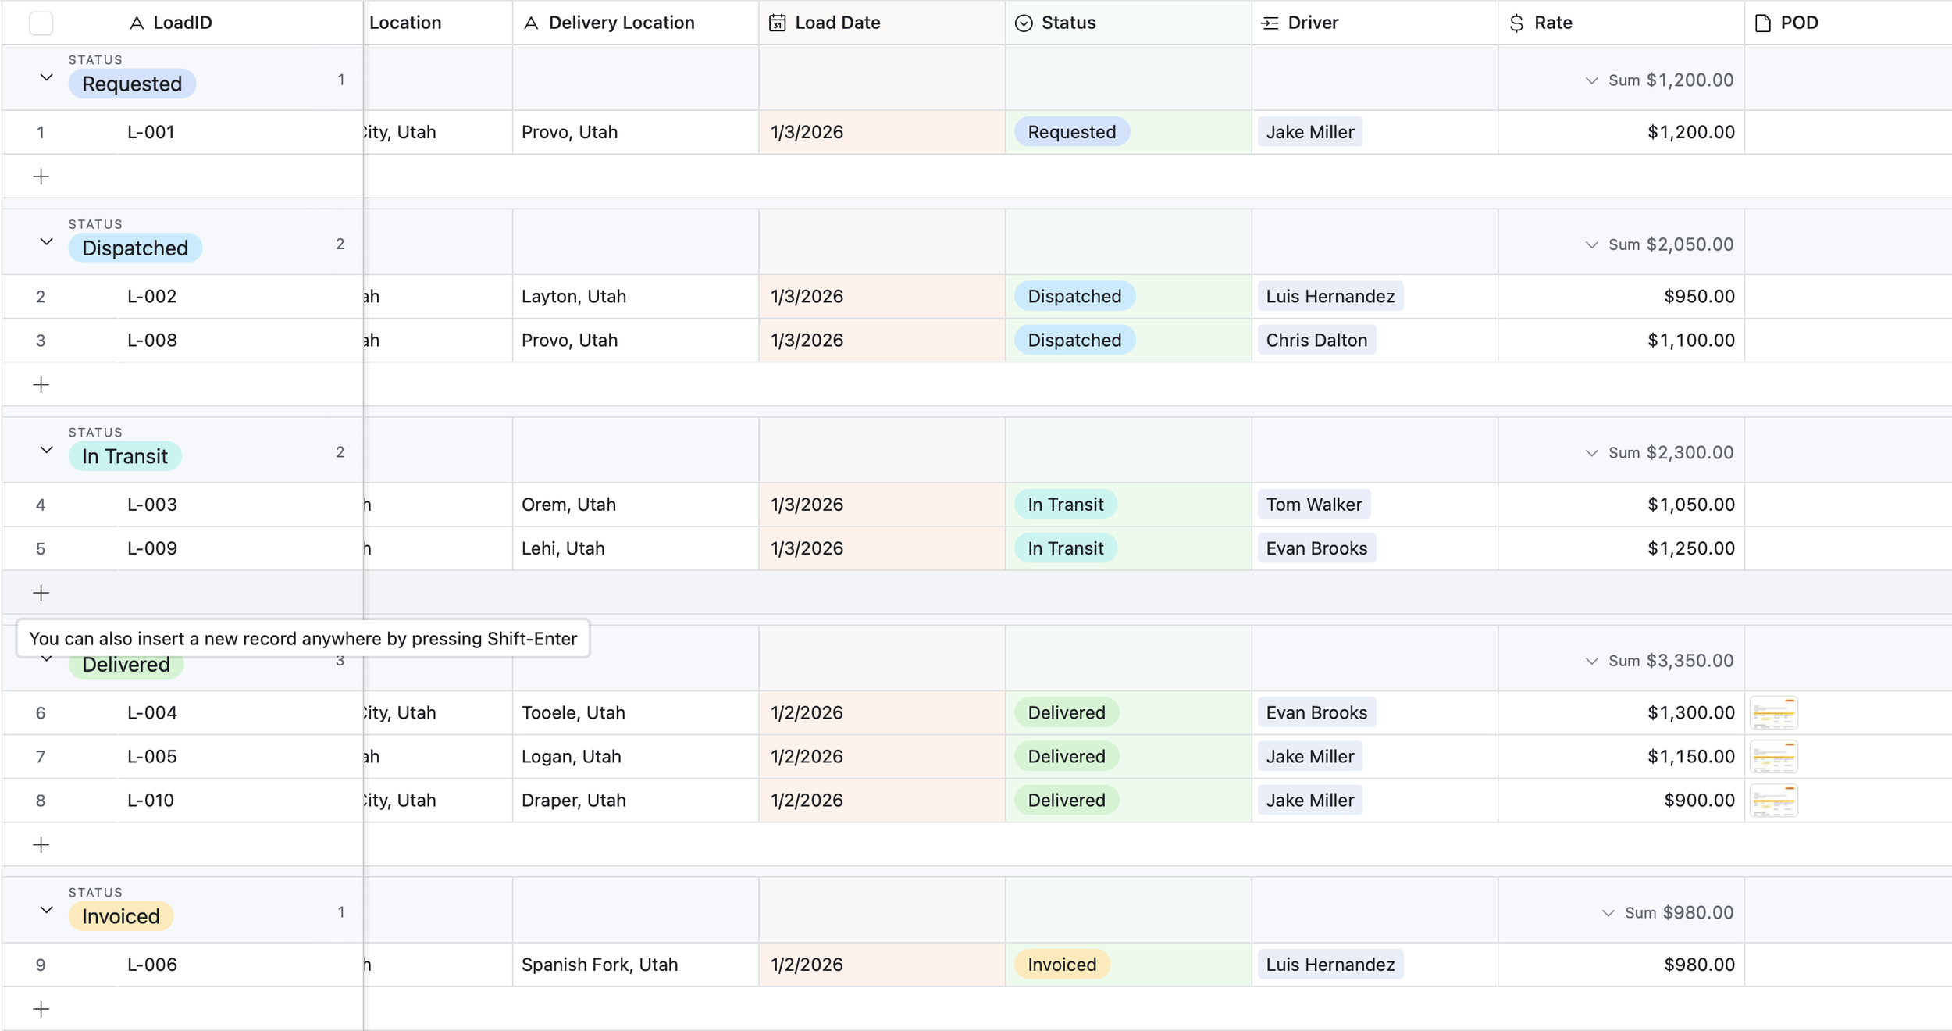Add a record to the Requested group
The image size is (1952, 1031).
point(41,177)
